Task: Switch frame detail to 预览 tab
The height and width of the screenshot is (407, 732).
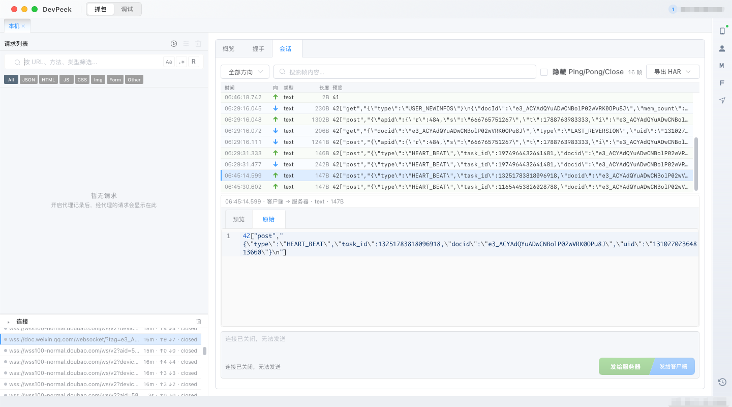Action: tap(239, 219)
